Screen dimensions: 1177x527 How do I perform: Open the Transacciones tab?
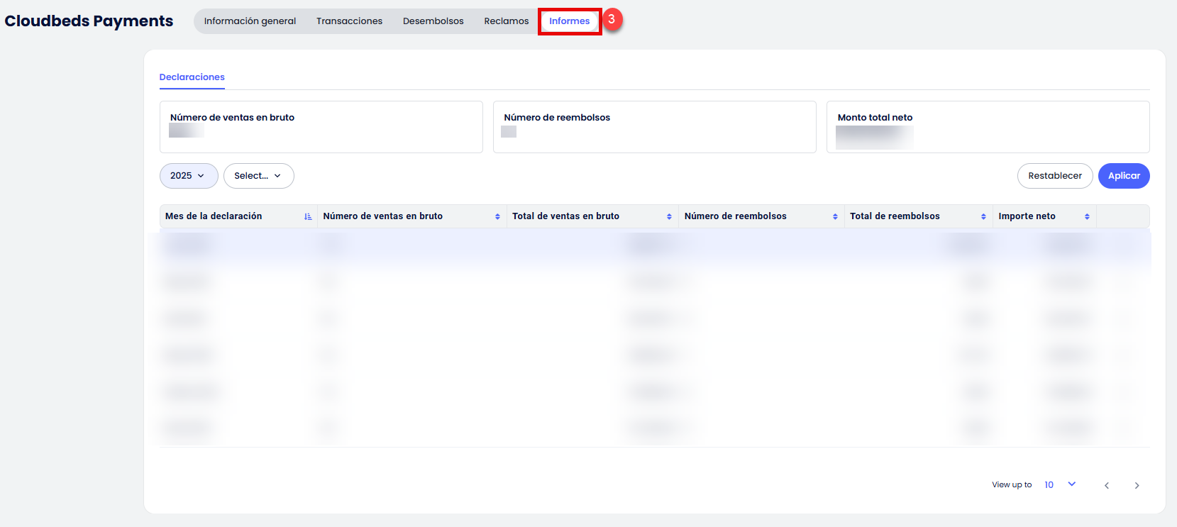pyautogui.click(x=349, y=21)
